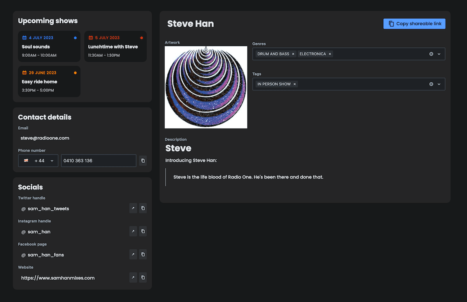Open the Tags dropdown
Screen dimensions: 467x302
[x=439, y=84]
